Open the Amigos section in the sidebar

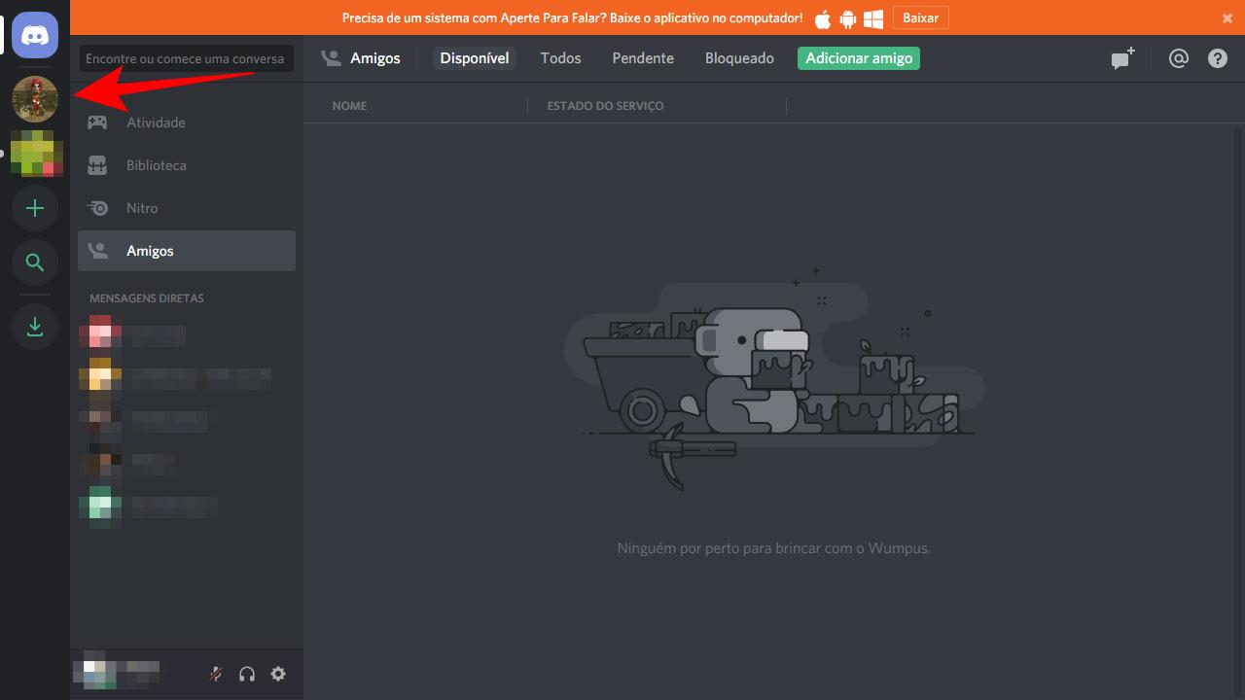[x=151, y=251]
